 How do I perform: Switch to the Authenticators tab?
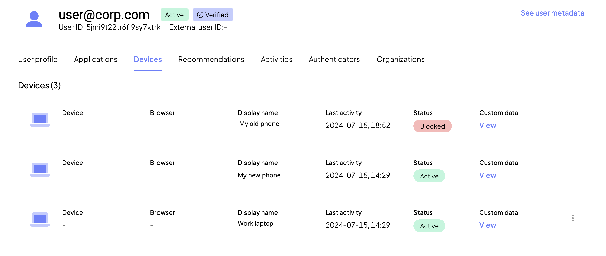coord(334,59)
